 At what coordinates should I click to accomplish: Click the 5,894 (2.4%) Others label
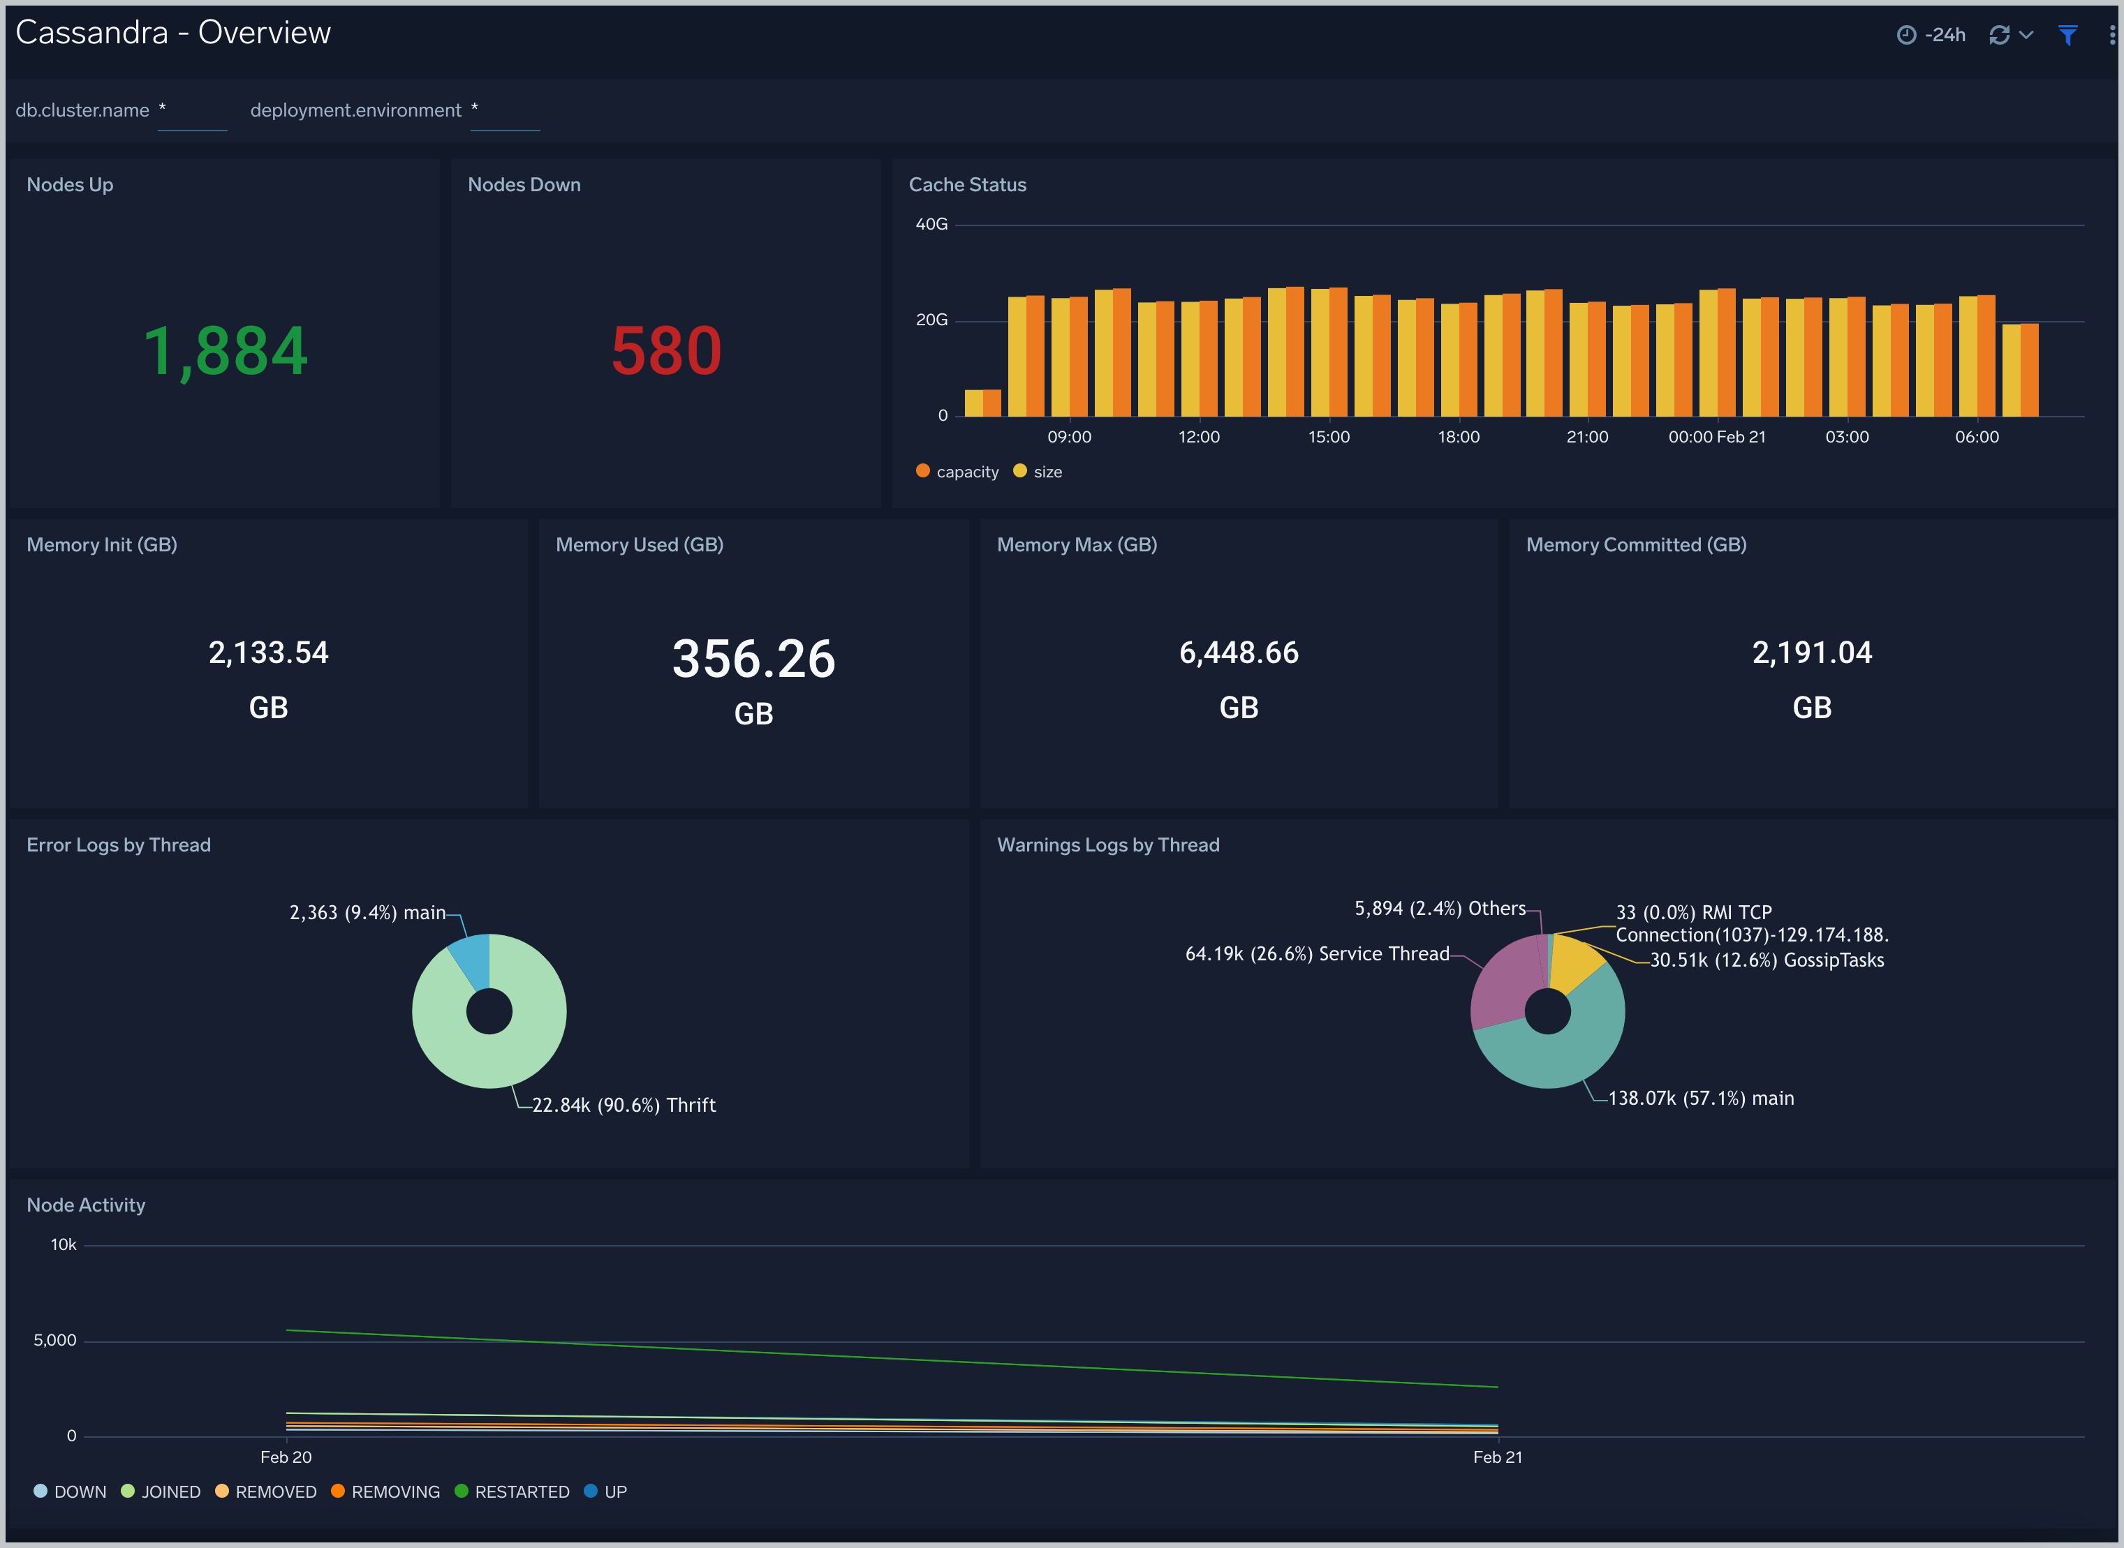click(1440, 908)
